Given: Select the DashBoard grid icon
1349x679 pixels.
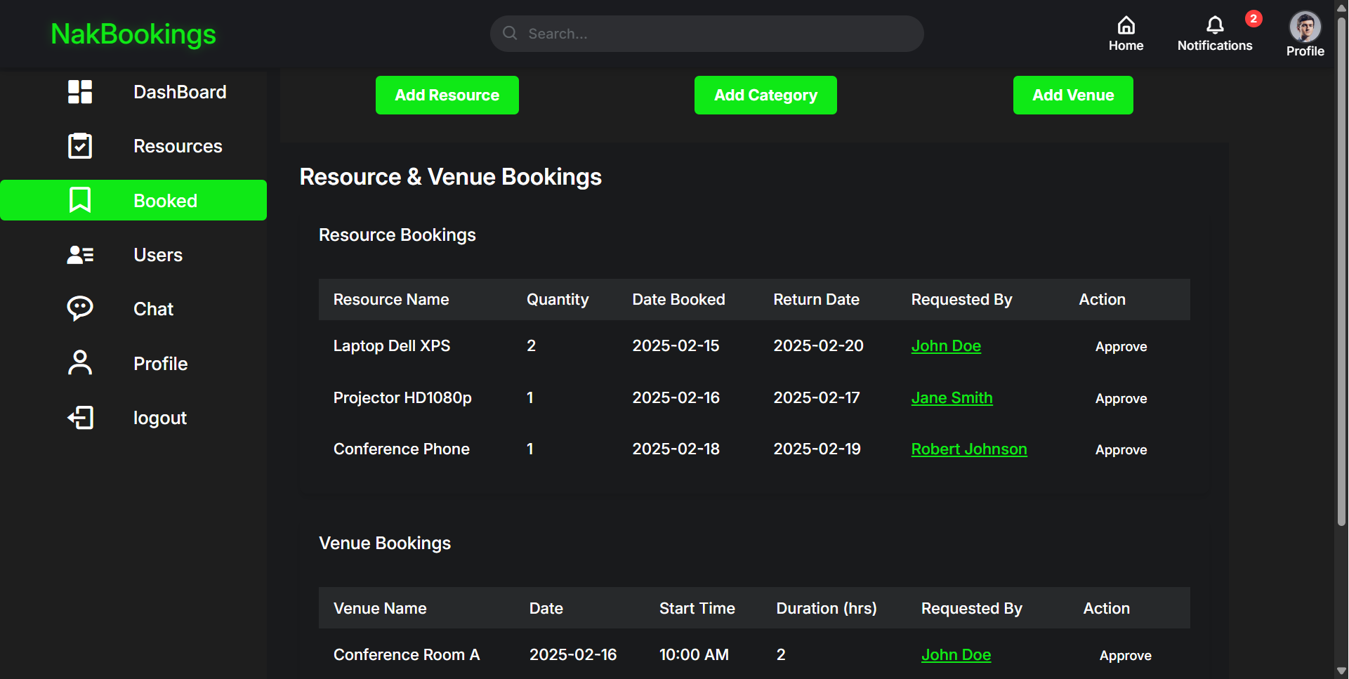Looking at the screenshot, I should tap(79, 91).
